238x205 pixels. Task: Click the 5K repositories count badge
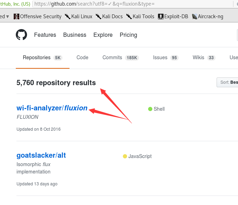pyautogui.click(x=58, y=58)
